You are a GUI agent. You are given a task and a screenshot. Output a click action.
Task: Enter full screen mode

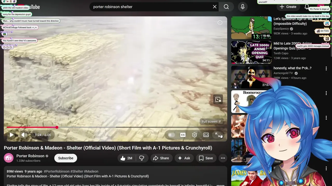pos(218,135)
